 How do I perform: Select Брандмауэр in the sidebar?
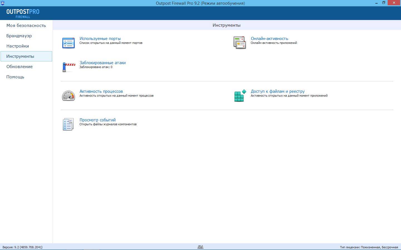point(26,36)
